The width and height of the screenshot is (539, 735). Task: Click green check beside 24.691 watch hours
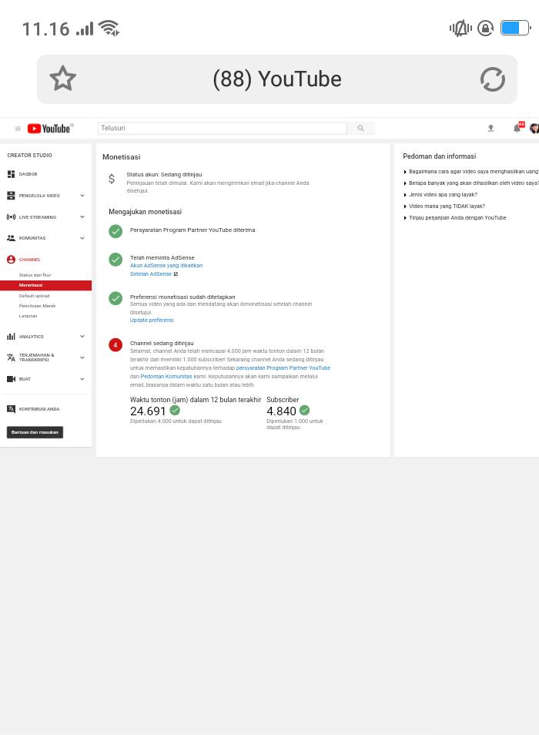pyautogui.click(x=175, y=410)
